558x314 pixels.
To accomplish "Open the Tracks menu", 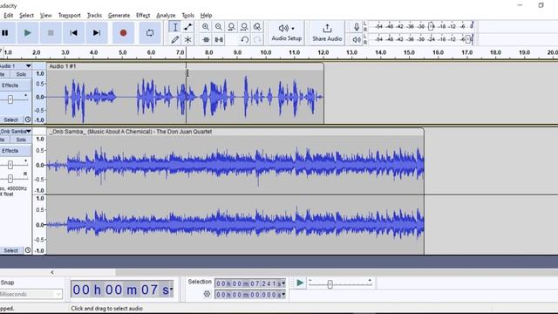I will click(94, 16).
